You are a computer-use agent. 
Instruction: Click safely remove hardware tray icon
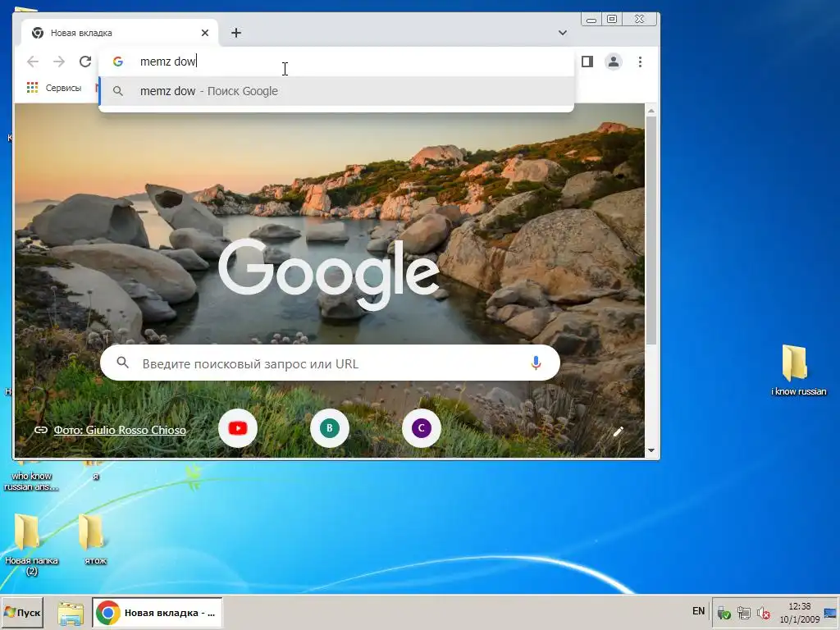(724, 612)
